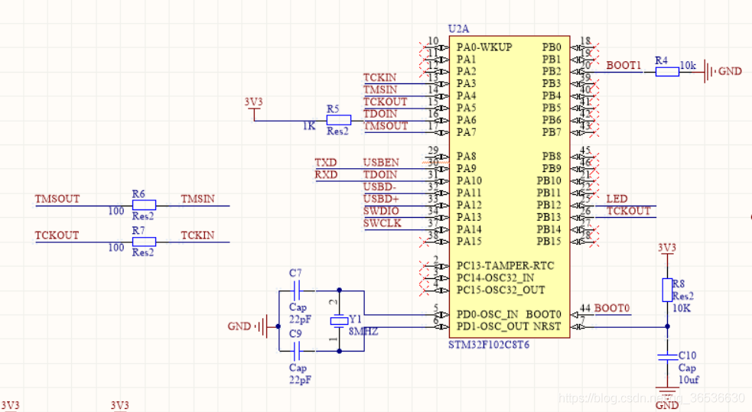Select the SWCLK net label
Viewport: 752px width, 412px height.
pyautogui.click(x=383, y=223)
